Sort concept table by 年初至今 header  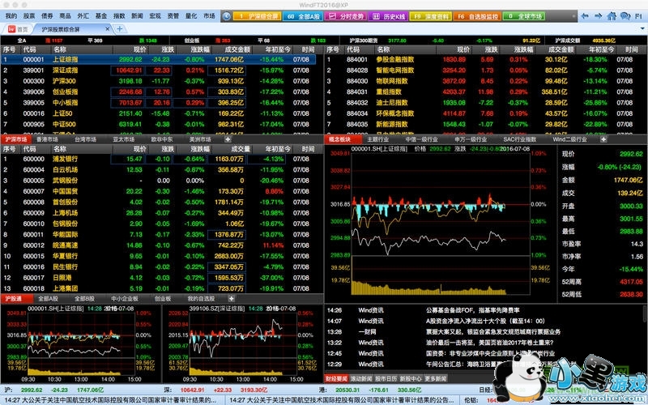(601, 49)
